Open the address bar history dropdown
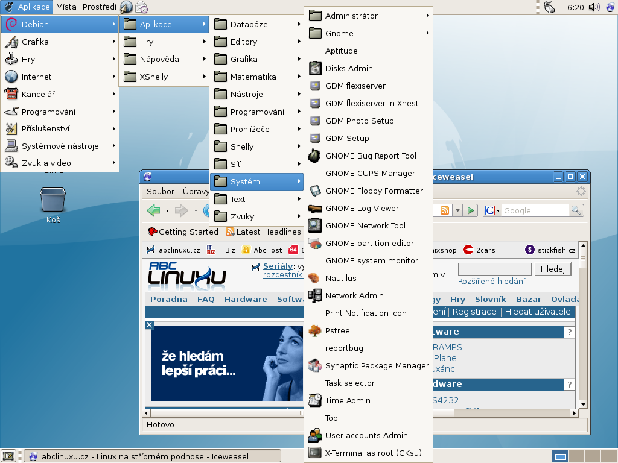 457,210
